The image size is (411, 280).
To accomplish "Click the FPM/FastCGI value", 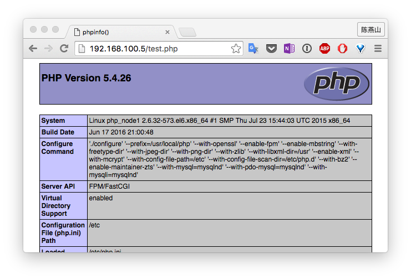I will pos(109,186).
